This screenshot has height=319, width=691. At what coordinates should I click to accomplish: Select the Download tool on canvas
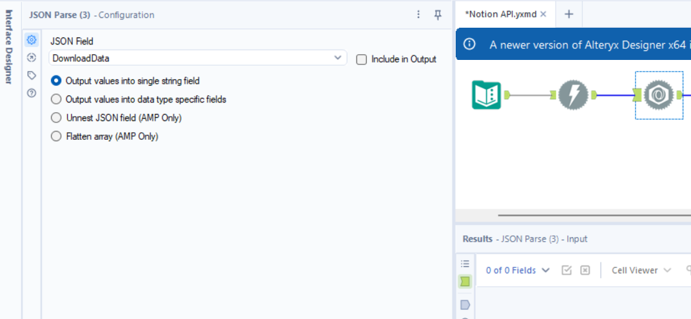tap(573, 95)
